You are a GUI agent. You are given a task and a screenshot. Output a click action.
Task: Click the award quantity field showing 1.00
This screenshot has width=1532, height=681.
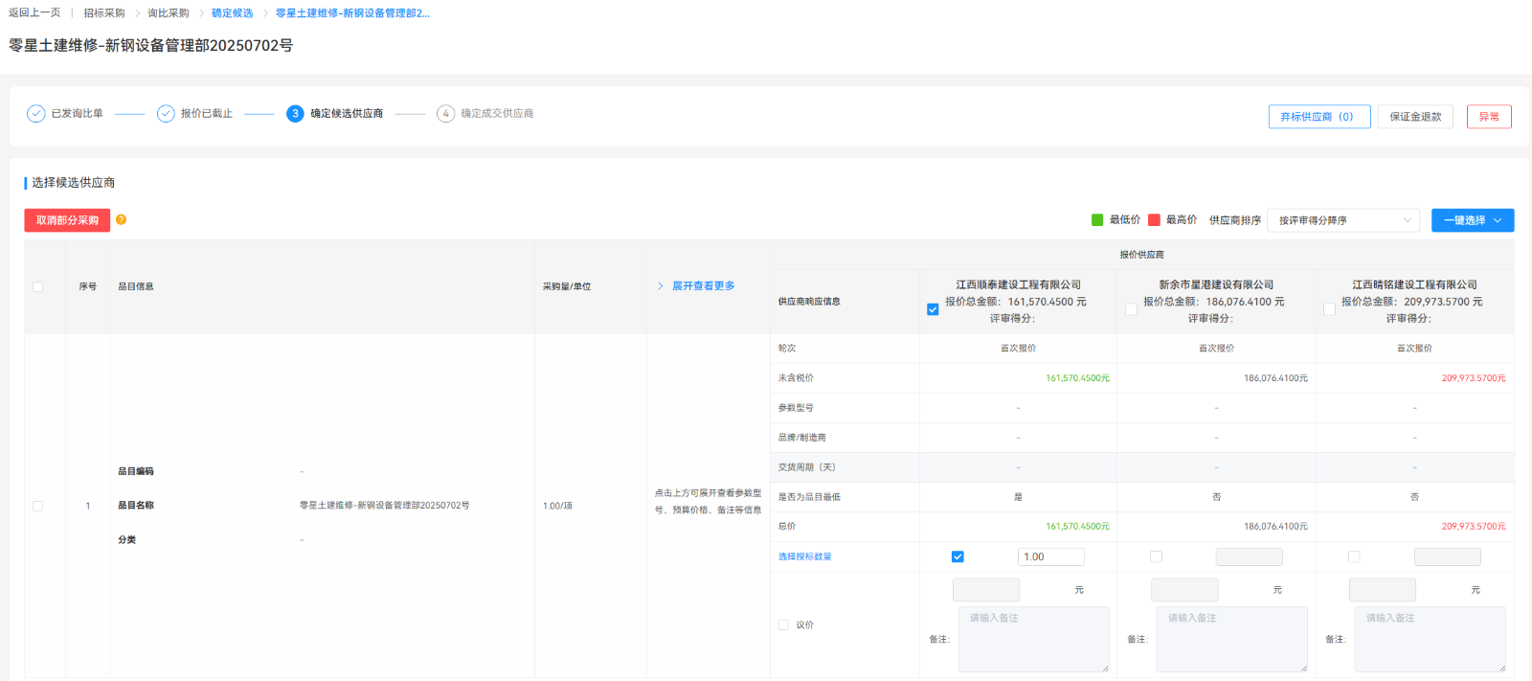coord(1050,556)
